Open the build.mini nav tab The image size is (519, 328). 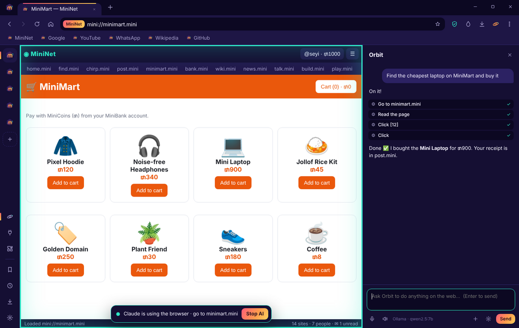point(313,69)
